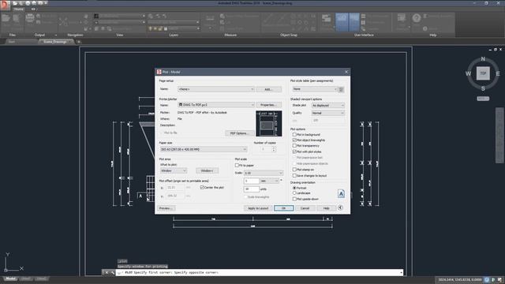Click Cancel in the Plot dialog
Viewport: 505px width, 284px height.
click(x=305, y=208)
